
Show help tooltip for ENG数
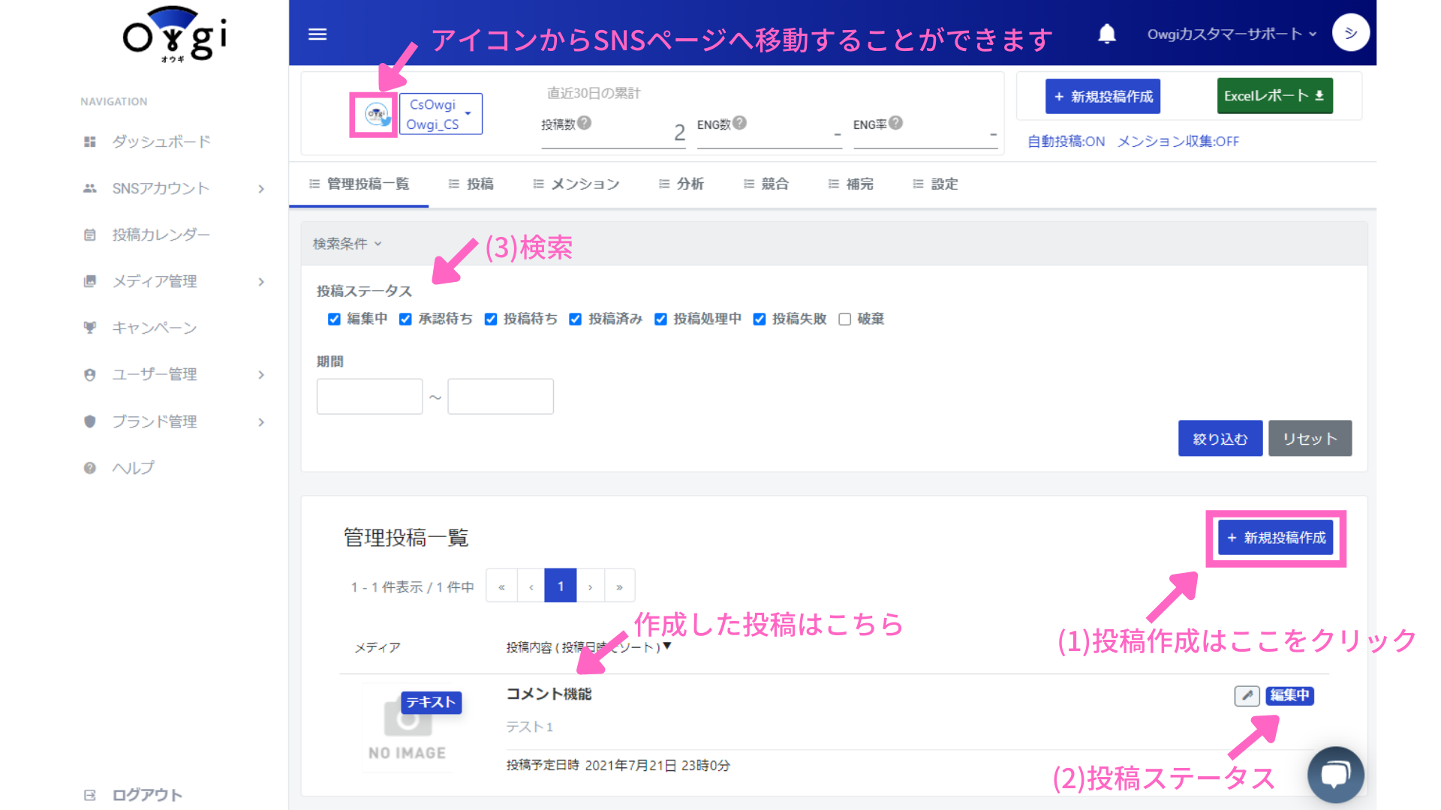point(739,122)
